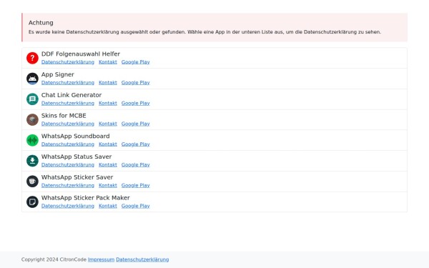Open Kontakt link for WhatsApp Sticker Saver
The height and width of the screenshot is (268, 429).
[x=108, y=185]
